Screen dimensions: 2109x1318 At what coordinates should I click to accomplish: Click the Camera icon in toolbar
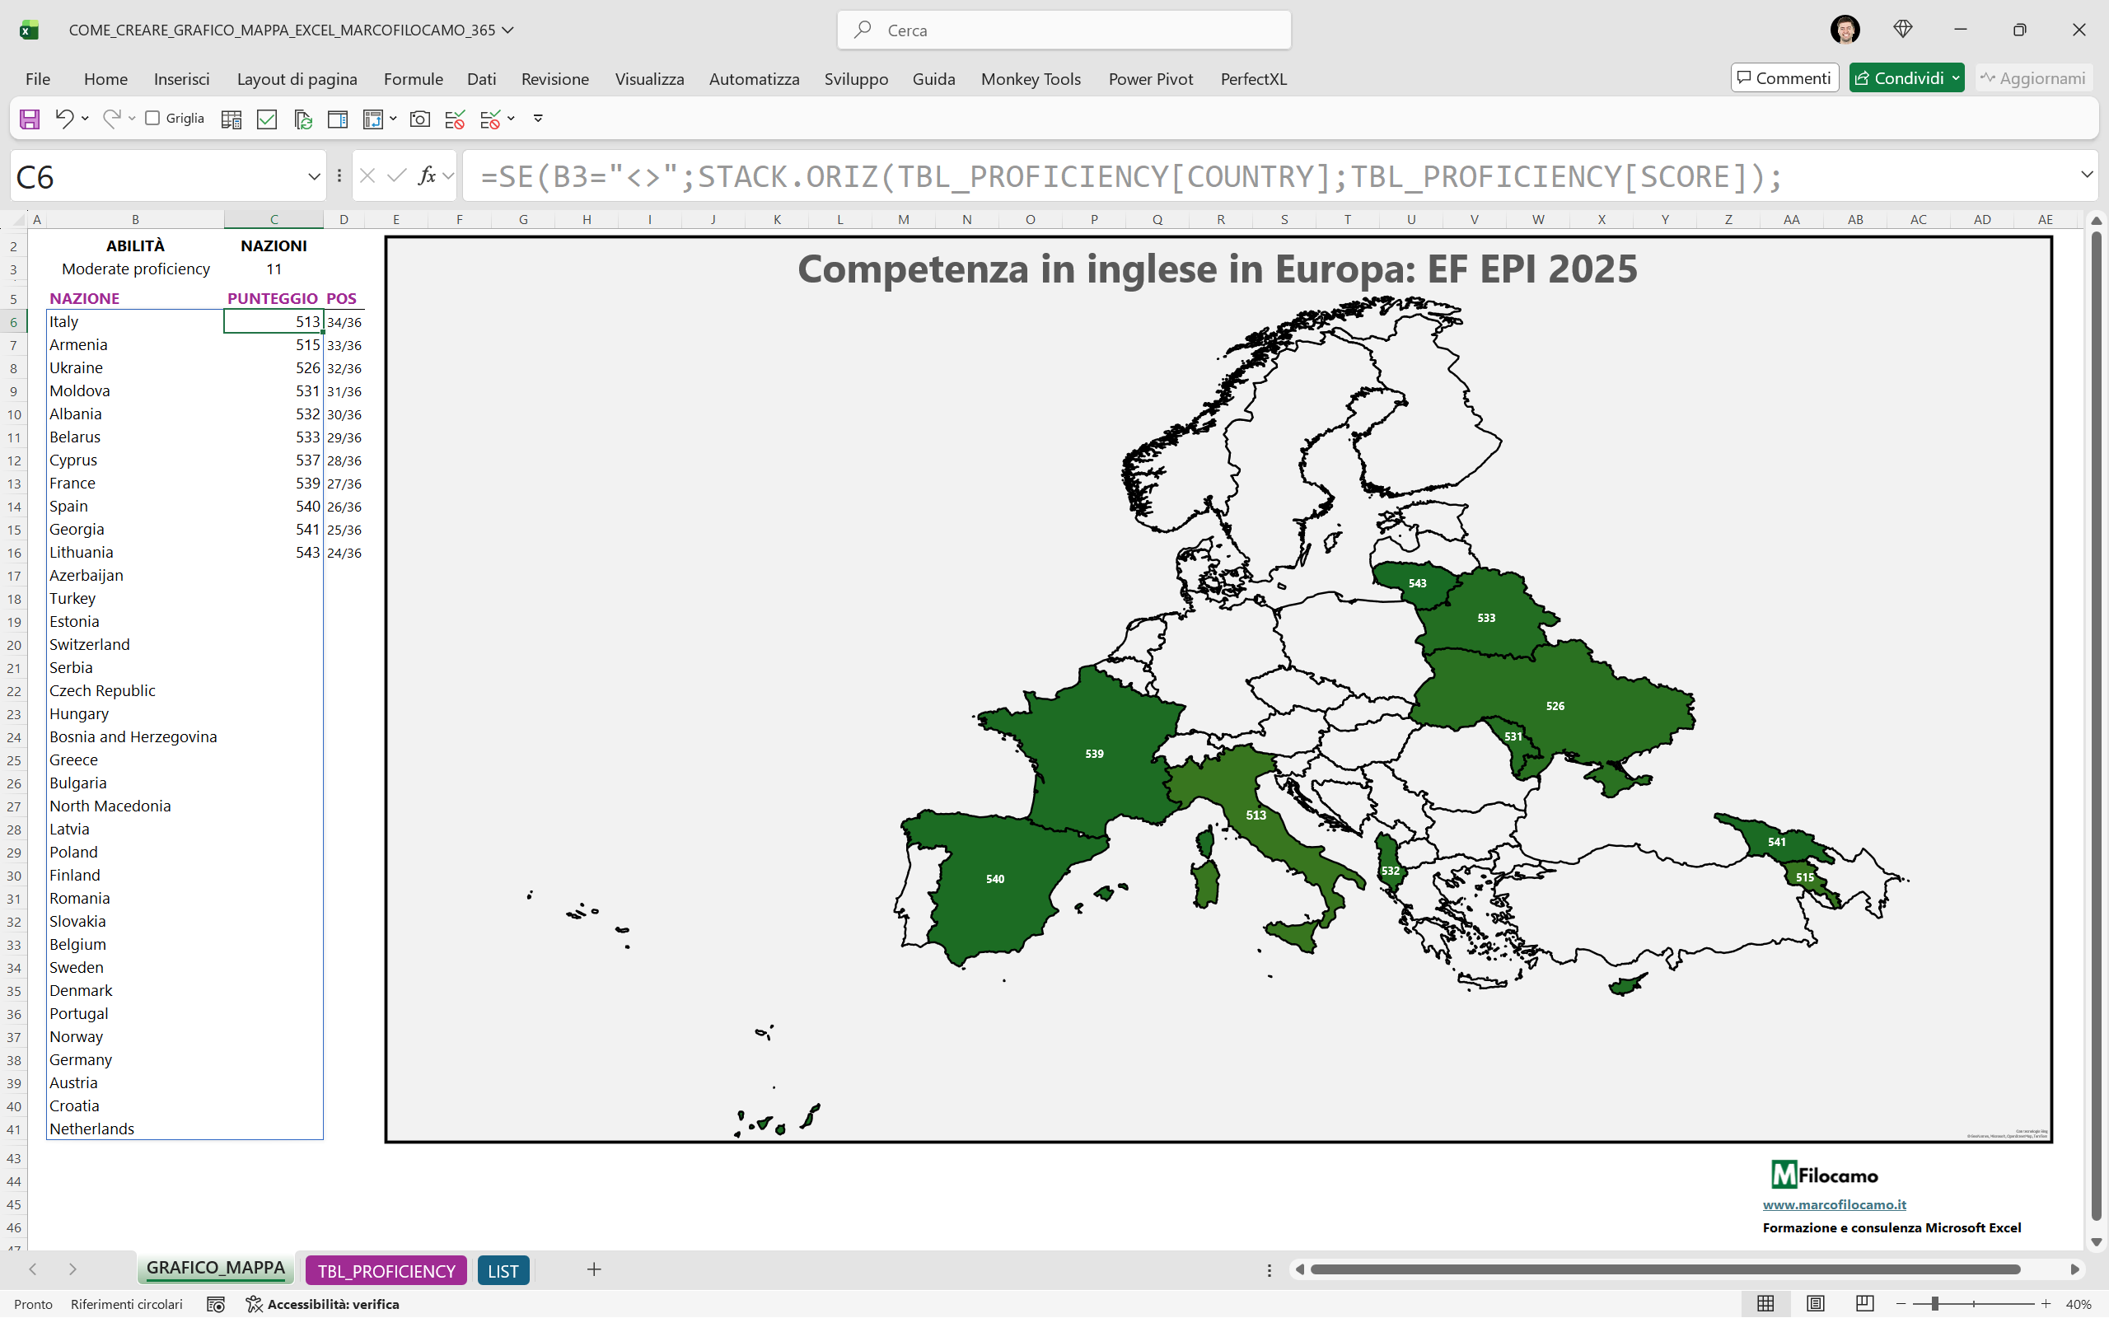(419, 119)
